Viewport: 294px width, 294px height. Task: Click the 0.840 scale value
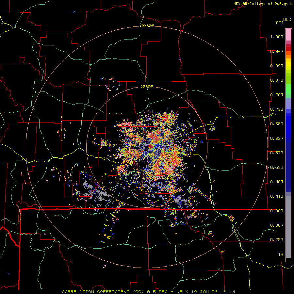point(277,80)
